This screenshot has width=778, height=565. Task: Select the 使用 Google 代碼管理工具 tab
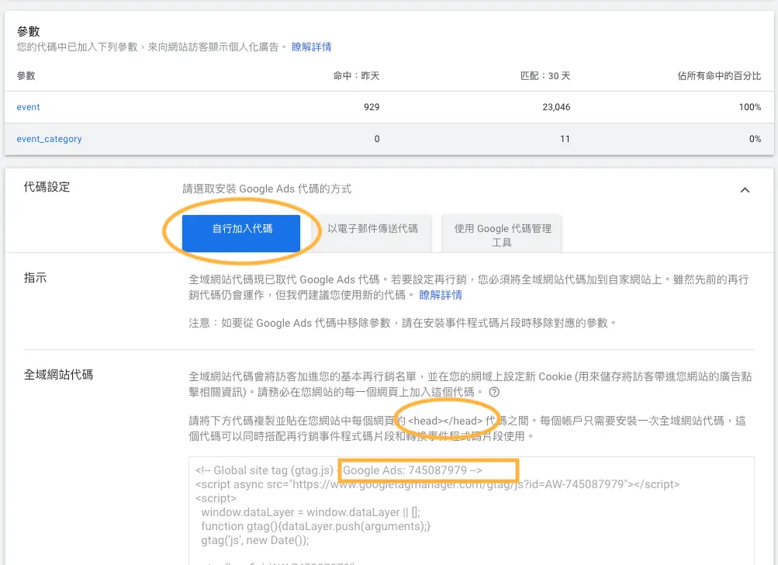(x=502, y=234)
